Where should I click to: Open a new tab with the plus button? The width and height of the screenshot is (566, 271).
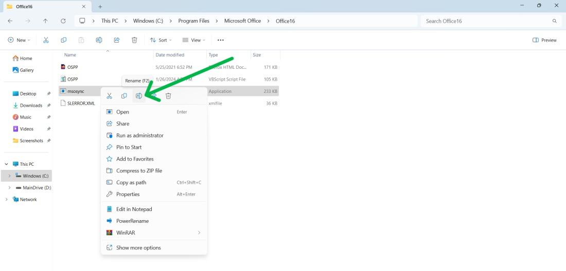(x=100, y=7)
